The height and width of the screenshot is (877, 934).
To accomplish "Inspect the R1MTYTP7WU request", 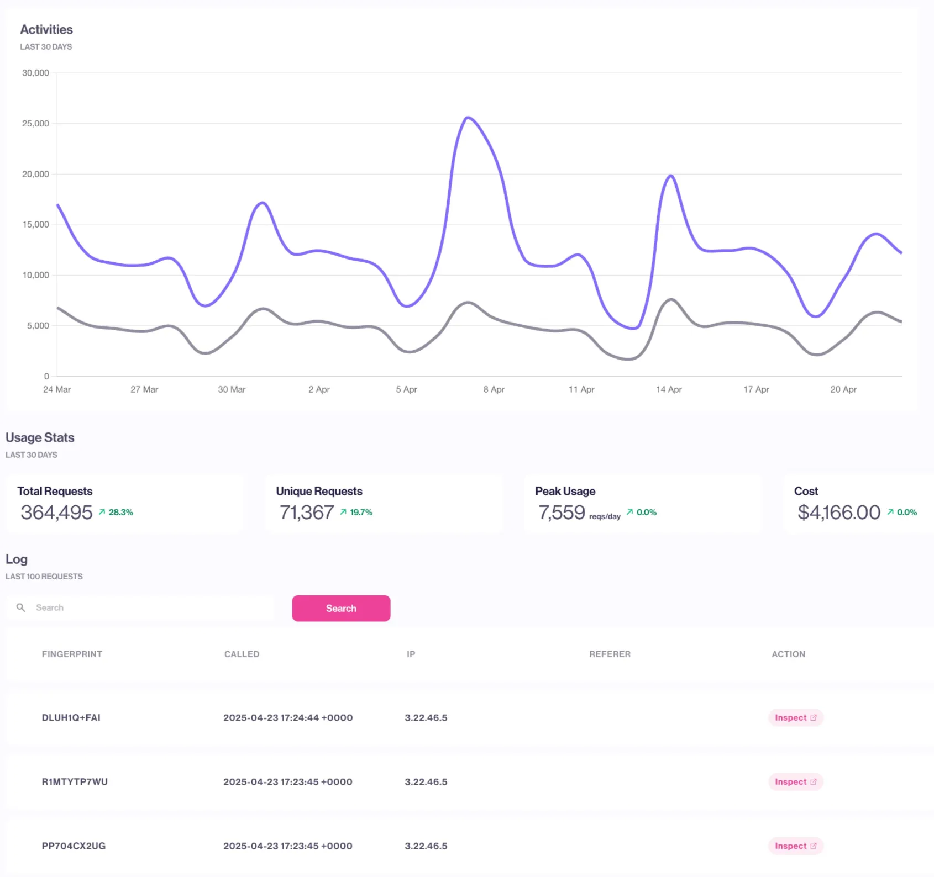I will 795,782.
